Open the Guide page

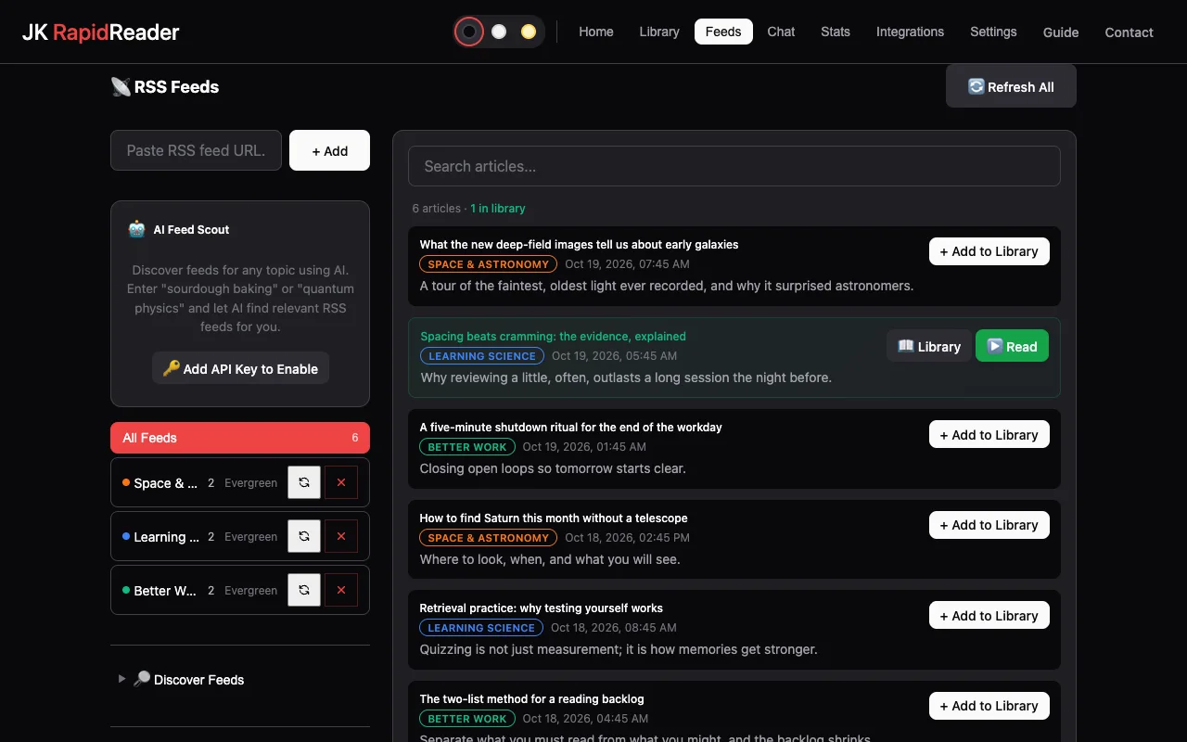[1061, 32]
